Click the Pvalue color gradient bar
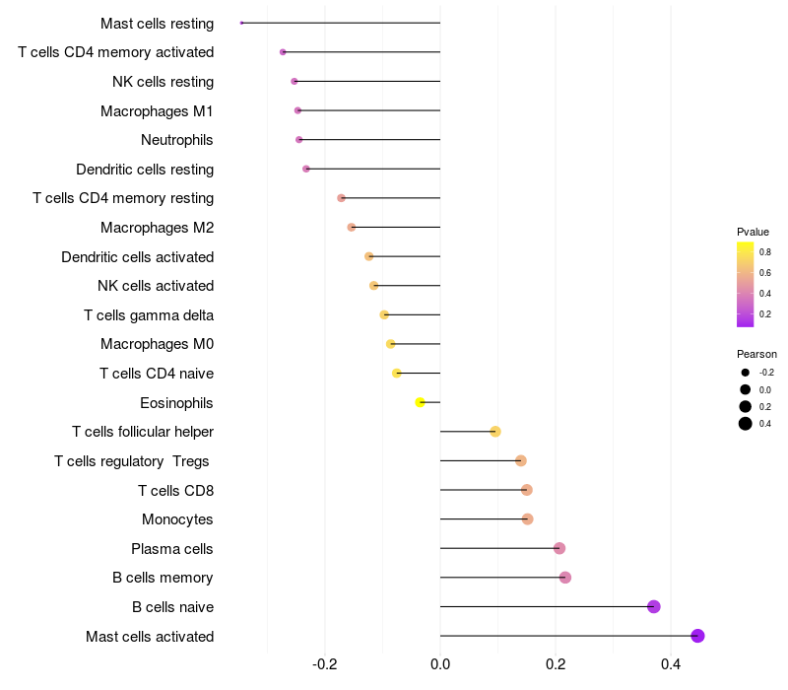Image resolution: width=788 pixels, height=690 pixels. click(x=746, y=284)
